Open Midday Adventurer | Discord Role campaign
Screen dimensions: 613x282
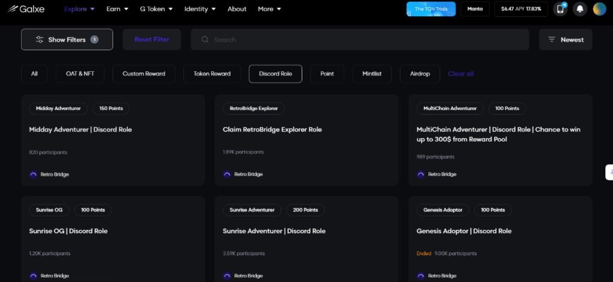pyautogui.click(x=80, y=130)
